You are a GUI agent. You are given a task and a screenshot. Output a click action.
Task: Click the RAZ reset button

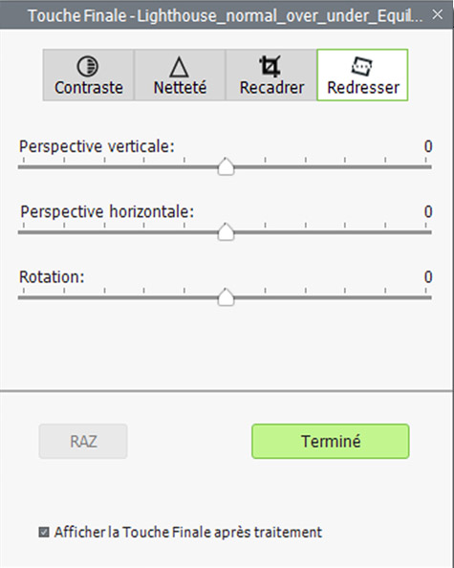tap(83, 441)
